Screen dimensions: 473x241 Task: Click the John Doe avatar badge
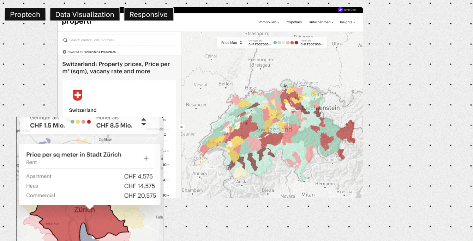pyautogui.click(x=340, y=10)
